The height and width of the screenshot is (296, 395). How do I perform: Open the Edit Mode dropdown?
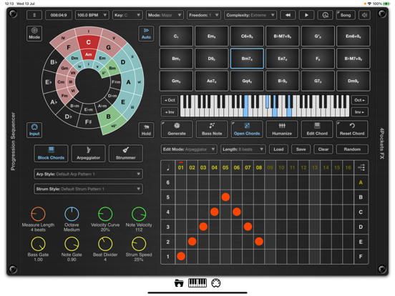[189, 149]
